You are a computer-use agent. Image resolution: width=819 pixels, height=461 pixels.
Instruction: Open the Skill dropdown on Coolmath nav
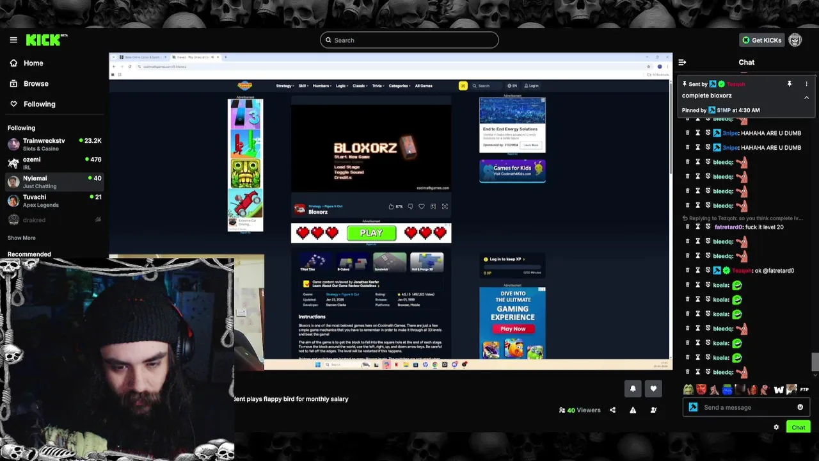pyautogui.click(x=303, y=86)
